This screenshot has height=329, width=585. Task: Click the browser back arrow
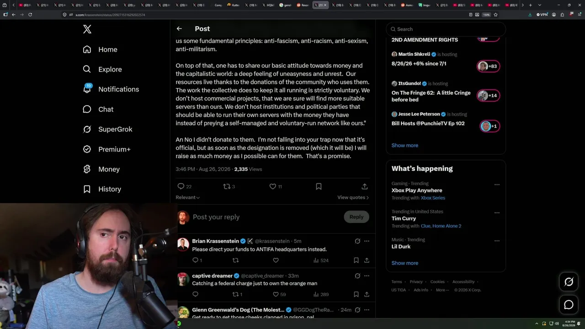coord(14,15)
